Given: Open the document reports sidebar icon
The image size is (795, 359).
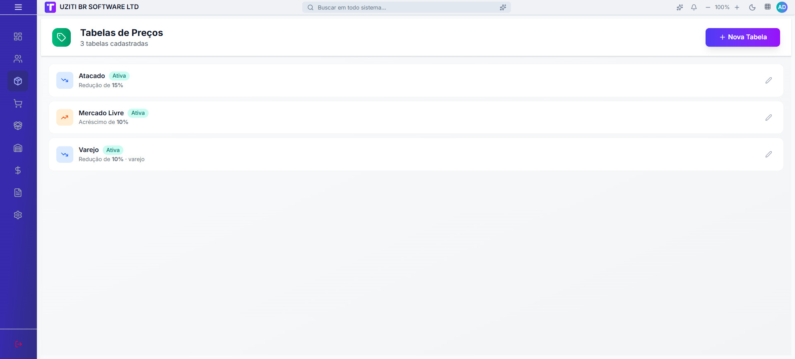Looking at the screenshot, I should pyautogui.click(x=18, y=193).
